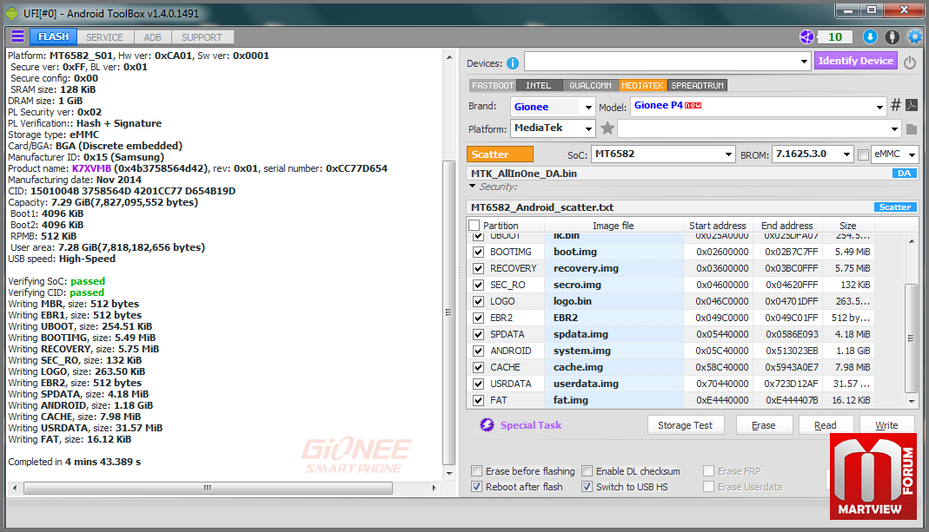
Task: Click the partition list scroll down arrow
Action: [x=912, y=401]
